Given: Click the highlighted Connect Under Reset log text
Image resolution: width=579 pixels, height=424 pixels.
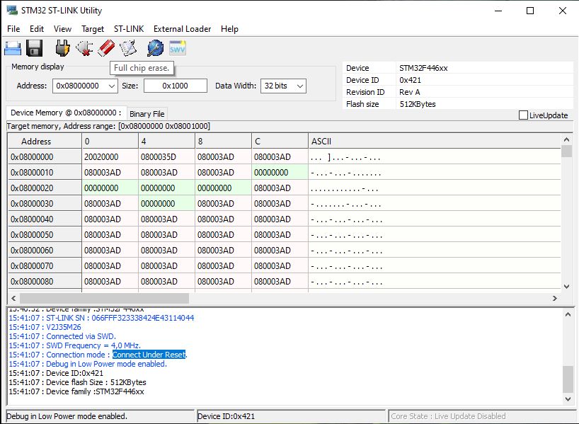Looking at the screenshot, I should tap(149, 355).
